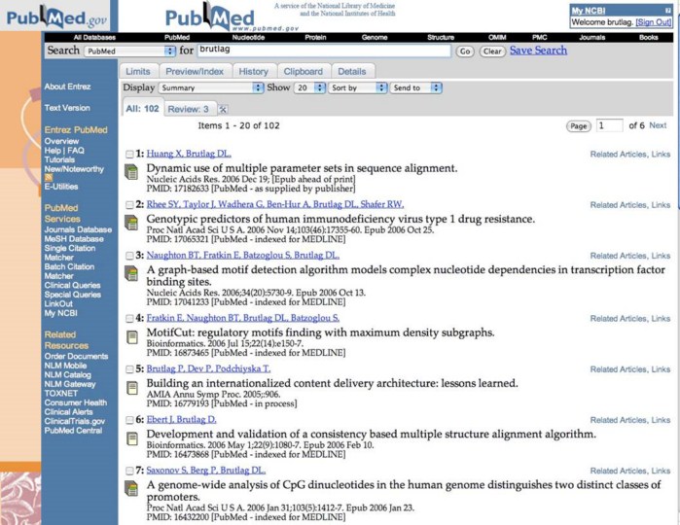Go to Next page of results

[659, 125]
